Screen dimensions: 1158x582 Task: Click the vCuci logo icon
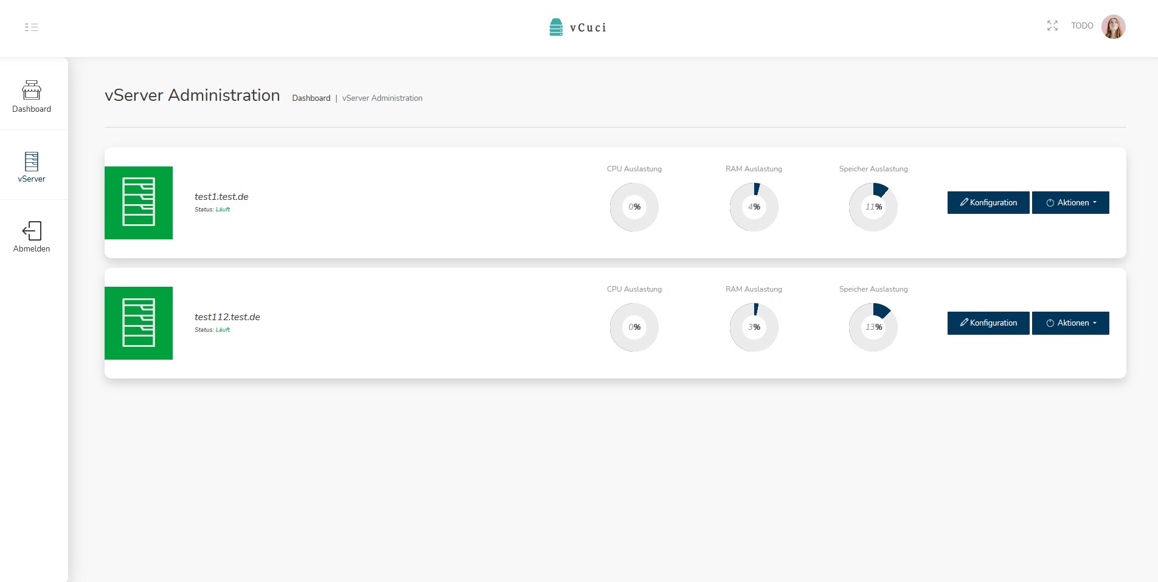point(556,27)
